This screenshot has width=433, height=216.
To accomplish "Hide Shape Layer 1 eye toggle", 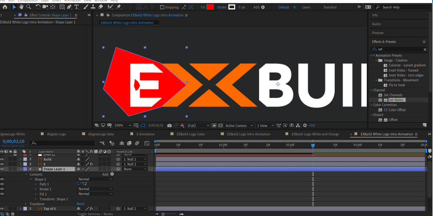I will click(x=2, y=169).
